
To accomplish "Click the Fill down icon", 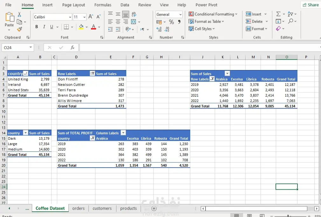I will click(x=278, y=21).
